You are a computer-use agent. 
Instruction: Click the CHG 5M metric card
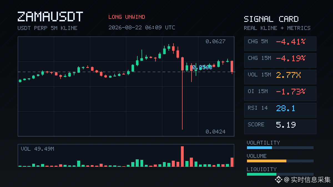click(x=280, y=44)
